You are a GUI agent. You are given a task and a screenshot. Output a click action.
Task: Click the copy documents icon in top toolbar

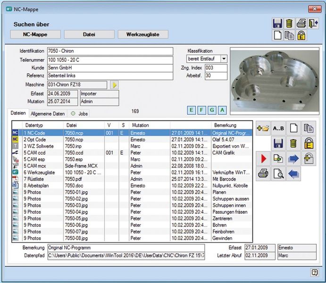pos(289,35)
